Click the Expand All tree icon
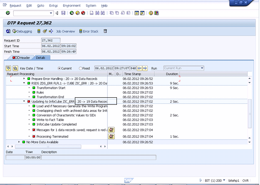This screenshot has height=185, width=260. pos(8,68)
